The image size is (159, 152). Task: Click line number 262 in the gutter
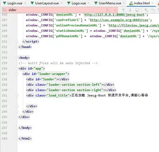4,101
